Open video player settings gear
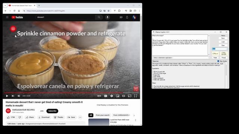 (x=112, y=96)
